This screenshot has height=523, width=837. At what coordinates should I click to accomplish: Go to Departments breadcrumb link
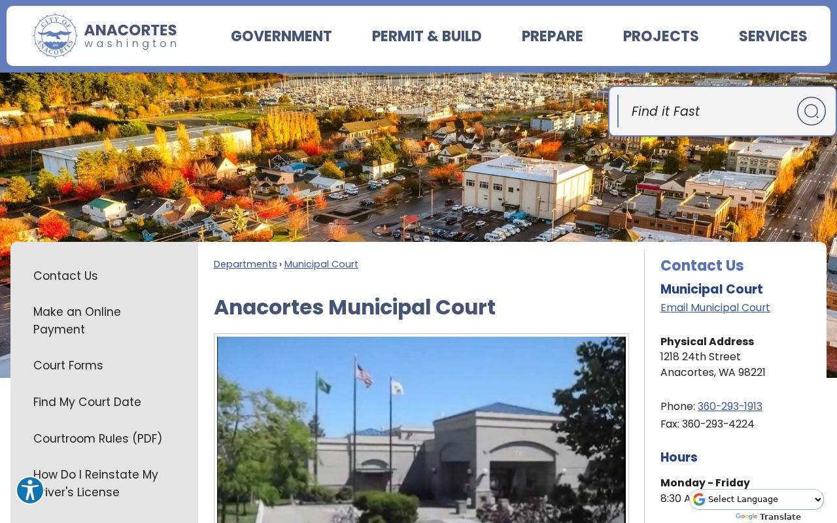(245, 264)
